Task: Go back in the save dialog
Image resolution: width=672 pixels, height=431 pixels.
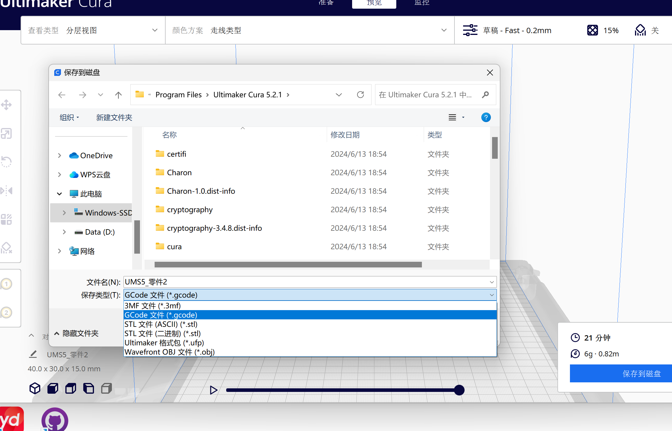Action: coord(62,95)
